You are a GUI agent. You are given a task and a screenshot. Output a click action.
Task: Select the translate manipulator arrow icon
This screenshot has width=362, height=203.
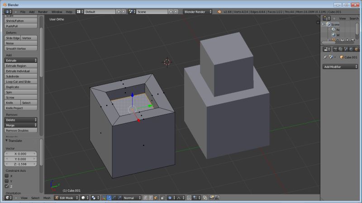[x=109, y=198]
